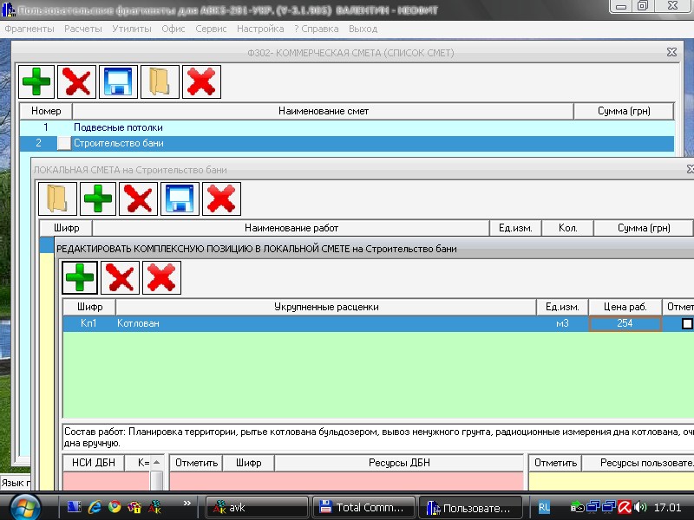Switch to Total Commander in the taskbar
Screen dimensions: 694x520
coord(363,507)
